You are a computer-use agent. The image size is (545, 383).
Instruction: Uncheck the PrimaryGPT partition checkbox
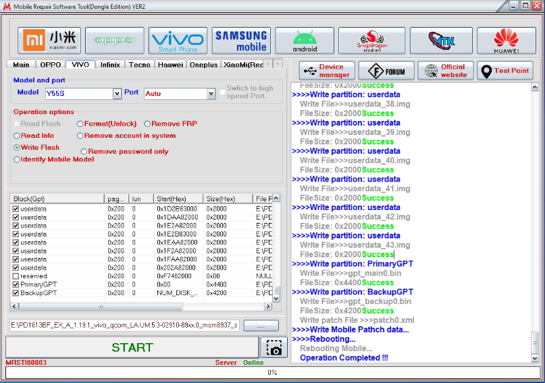pos(16,284)
